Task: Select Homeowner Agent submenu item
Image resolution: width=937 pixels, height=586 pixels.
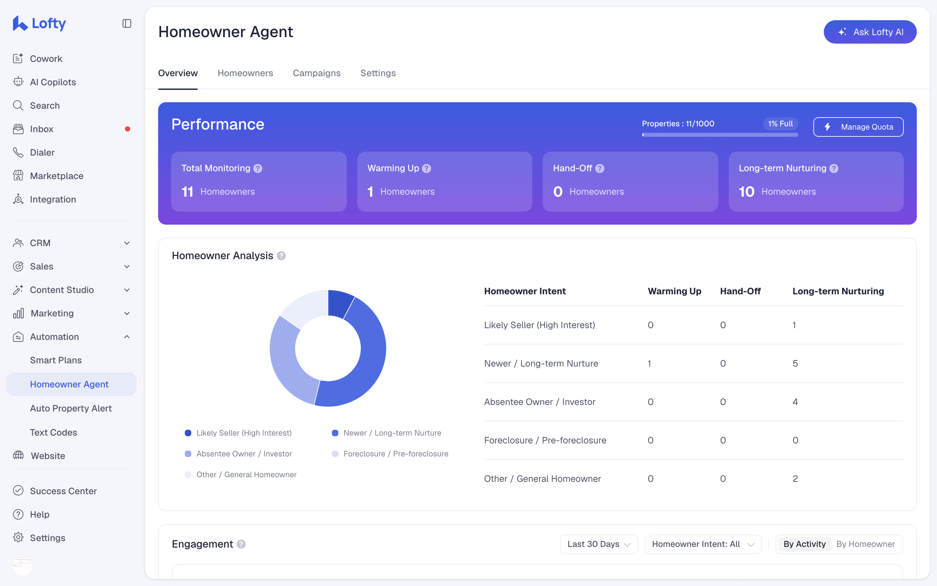Action: 72,384
